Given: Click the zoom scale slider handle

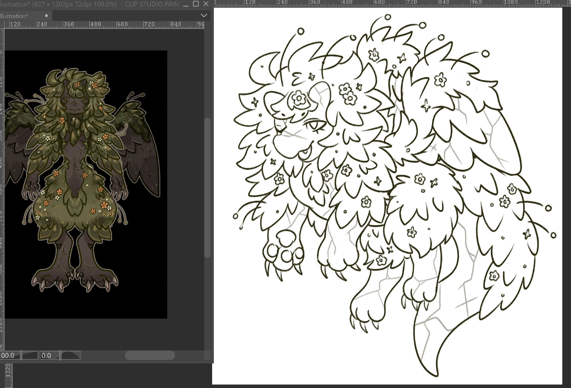Looking at the screenshot, I should (21, 355).
